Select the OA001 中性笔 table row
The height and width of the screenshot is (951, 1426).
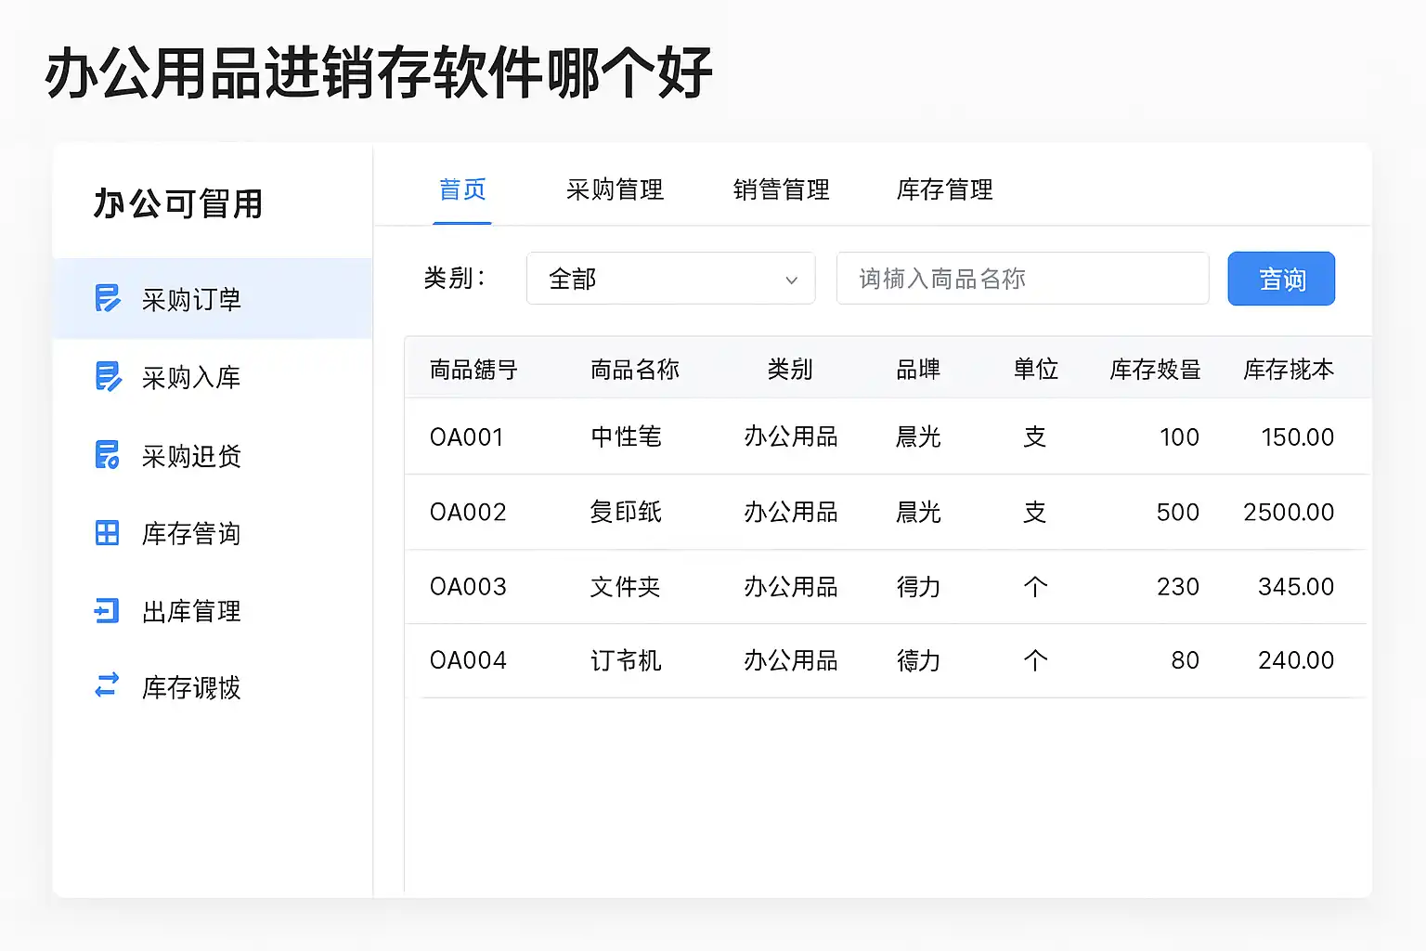(886, 436)
